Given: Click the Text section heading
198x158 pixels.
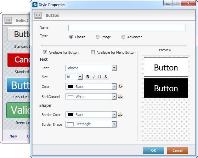Looking at the screenshot, I should [43, 59].
